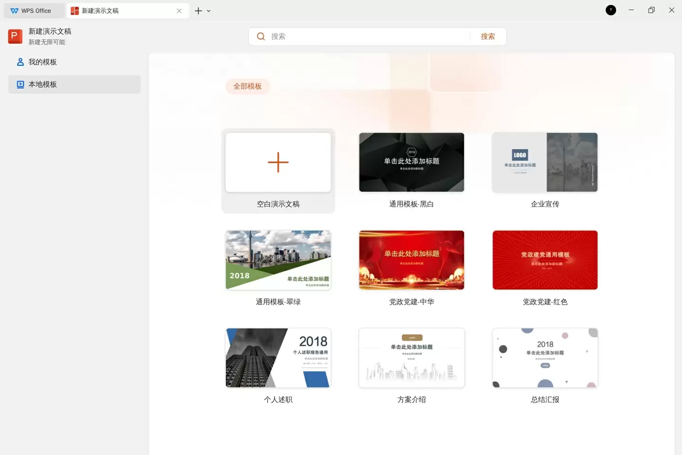Click the search magnifier icon
The image size is (682, 455).
point(261,36)
